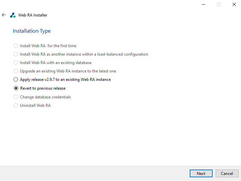241x181 pixels.
Task: Click the 'Uninstall Web RA' label text
Action: (35, 105)
